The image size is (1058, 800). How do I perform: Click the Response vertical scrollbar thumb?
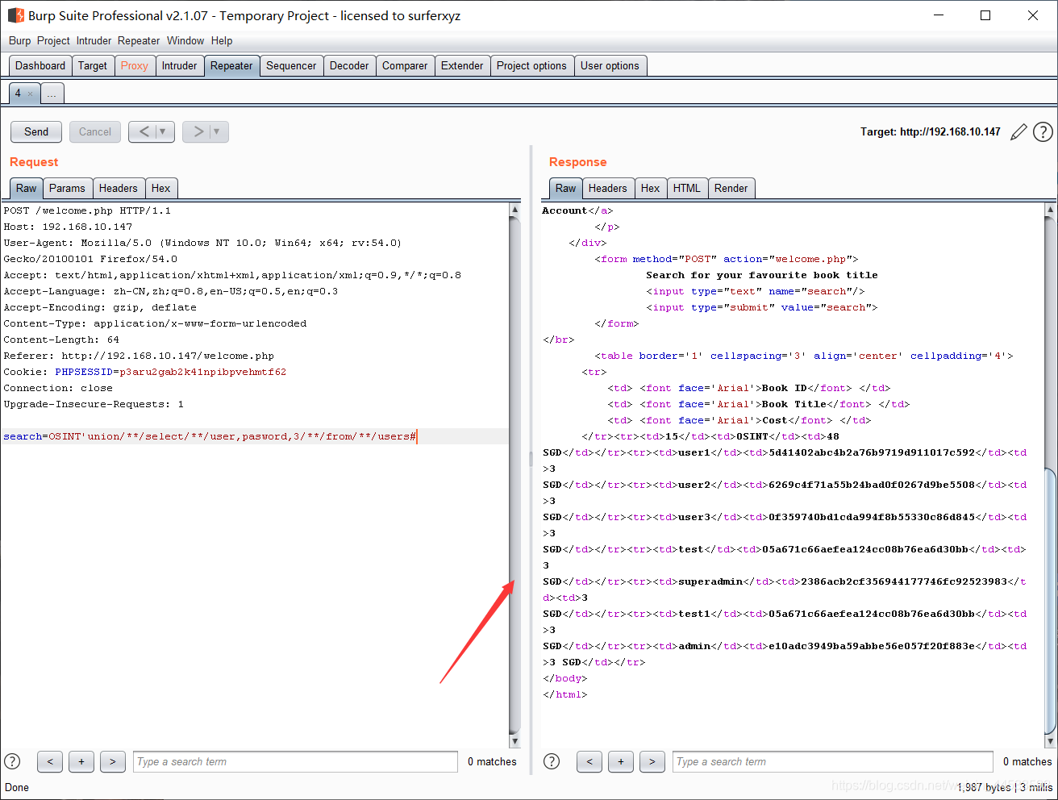(x=1050, y=600)
